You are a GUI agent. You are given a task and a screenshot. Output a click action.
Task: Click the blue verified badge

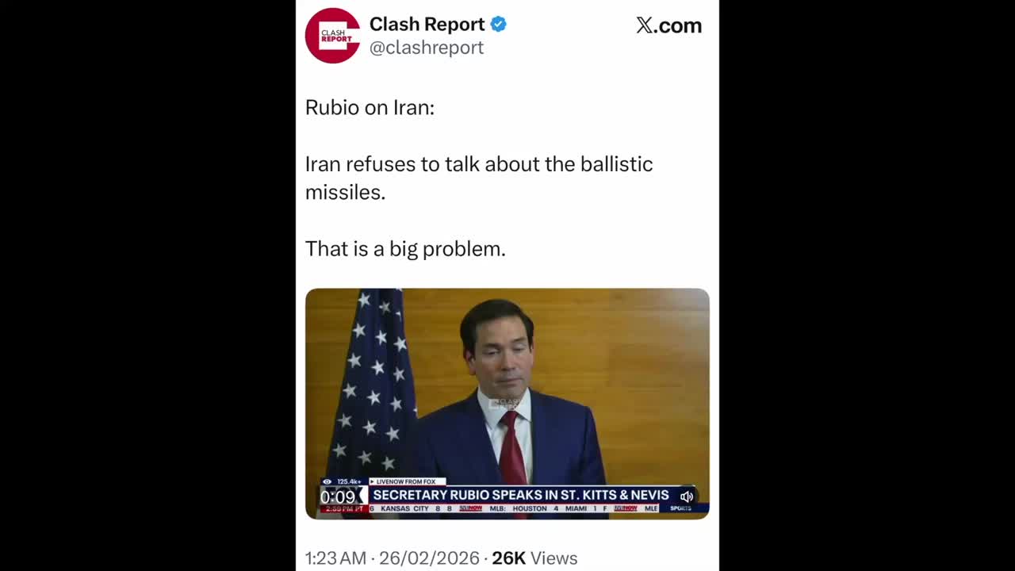click(x=499, y=24)
